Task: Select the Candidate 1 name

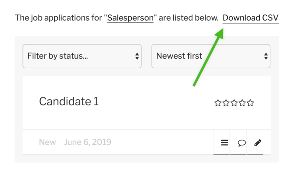Action: click(x=69, y=101)
